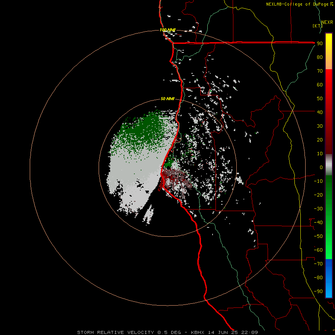Click the -10 value on velocity scale
Screen dimensions: 335x335
318,181
